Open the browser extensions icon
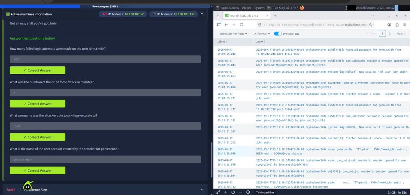This screenshot has height=195, width=410. point(397,25)
